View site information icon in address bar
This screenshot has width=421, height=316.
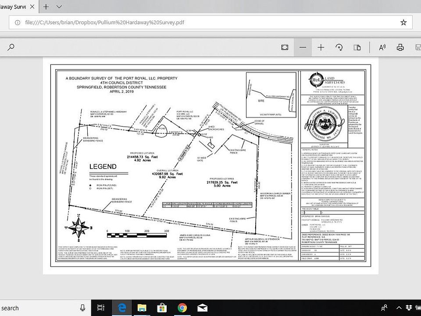point(17,22)
